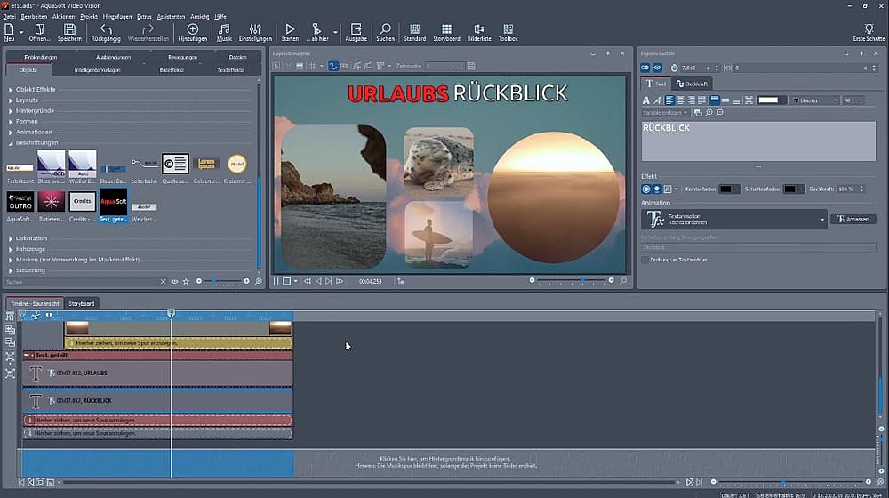The image size is (889, 498).
Task: Enable Drehung um Textzentrum checkbox
Action: (x=645, y=260)
